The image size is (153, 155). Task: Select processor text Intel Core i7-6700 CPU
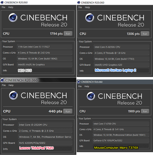105,124
